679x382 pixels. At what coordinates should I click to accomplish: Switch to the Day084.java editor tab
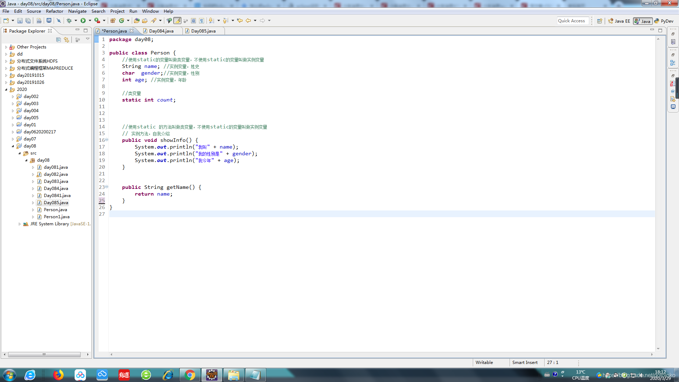[x=161, y=31]
